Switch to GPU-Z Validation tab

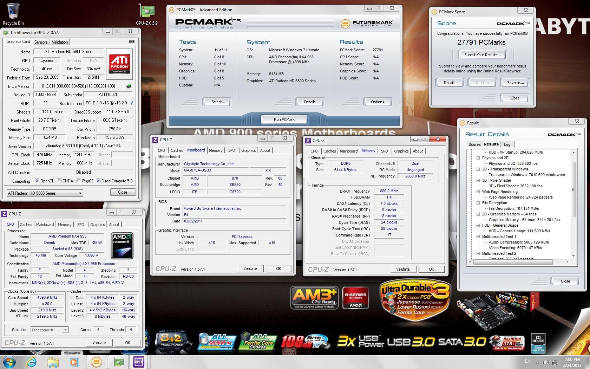coord(60,42)
